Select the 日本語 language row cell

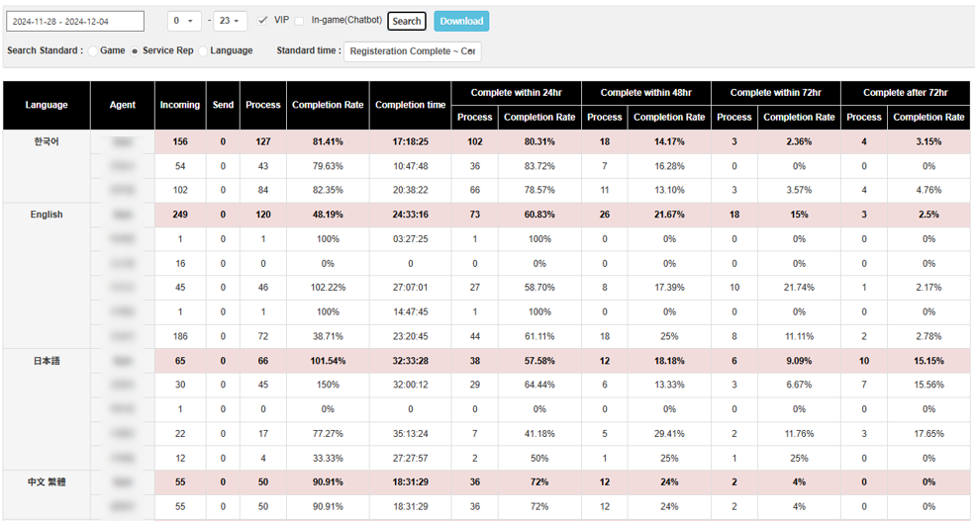[x=47, y=361]
